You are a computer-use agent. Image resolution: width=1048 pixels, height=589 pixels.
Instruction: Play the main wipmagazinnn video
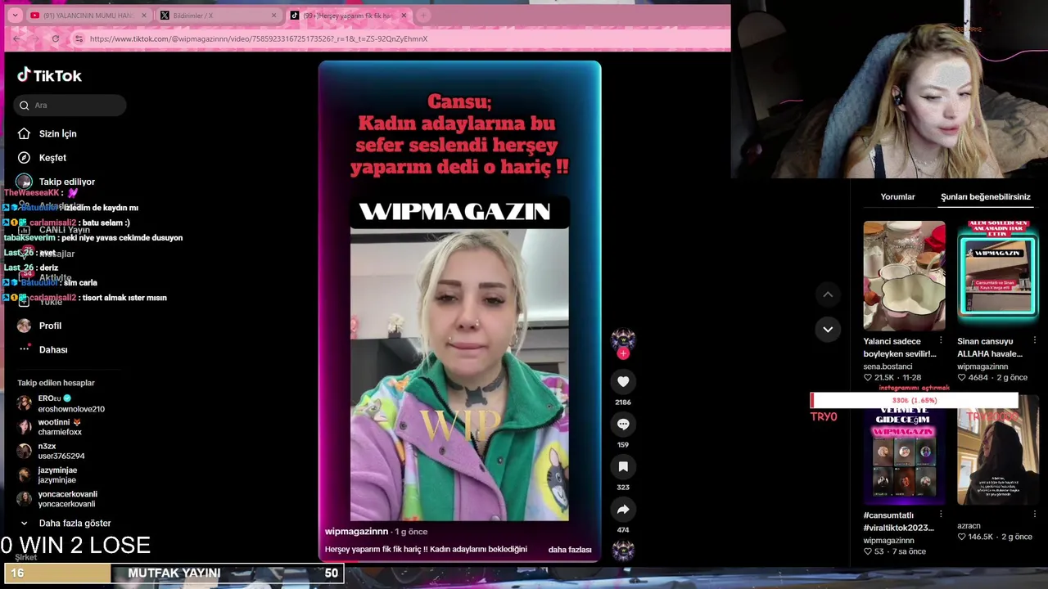pos(459,311)
